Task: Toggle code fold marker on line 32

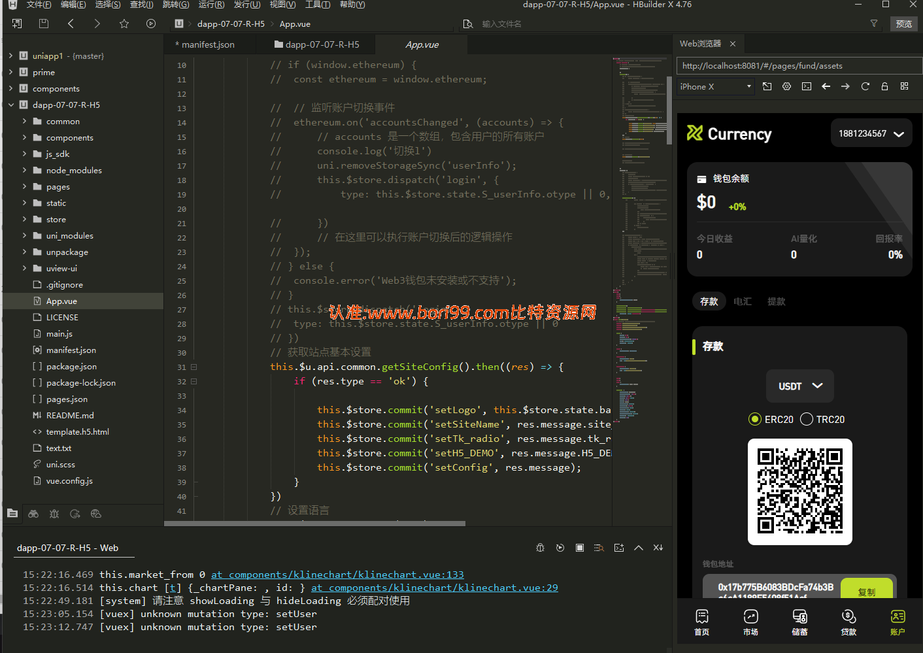Action: tap(194, 382)
